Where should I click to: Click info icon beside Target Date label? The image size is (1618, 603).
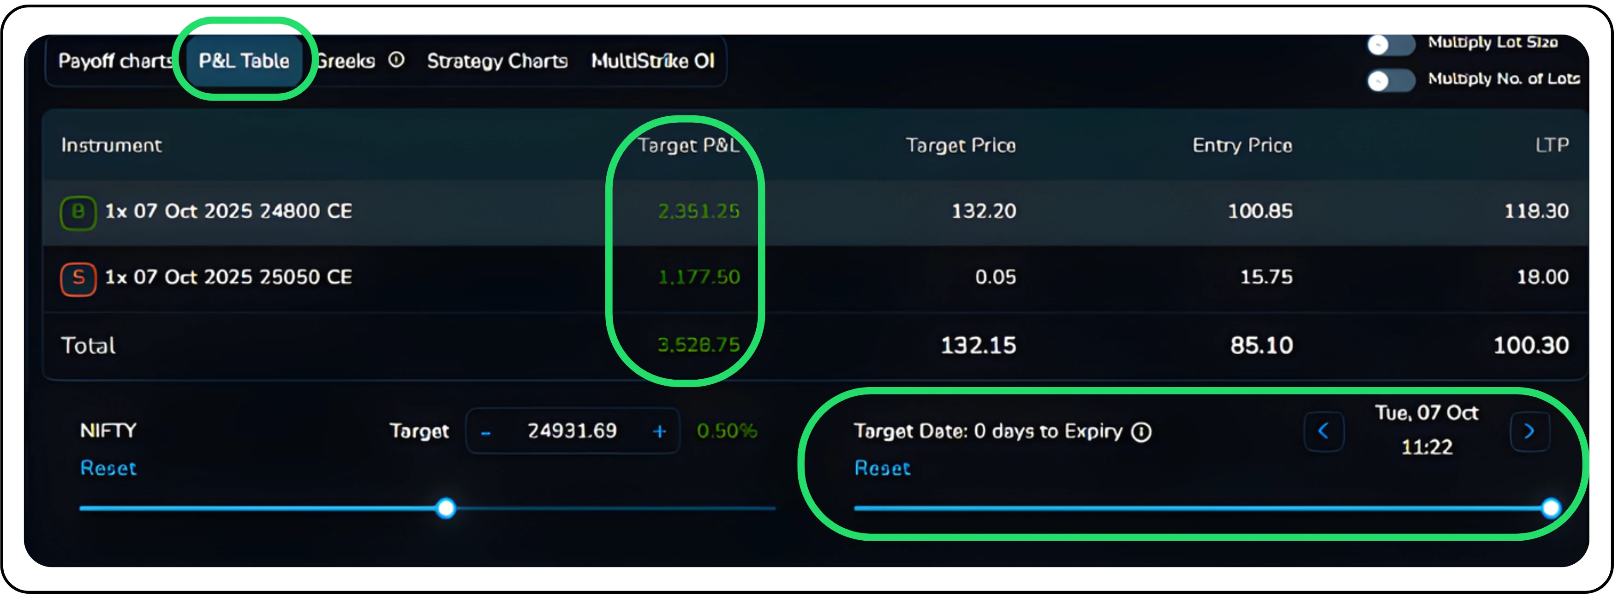tap(1141, 432)
